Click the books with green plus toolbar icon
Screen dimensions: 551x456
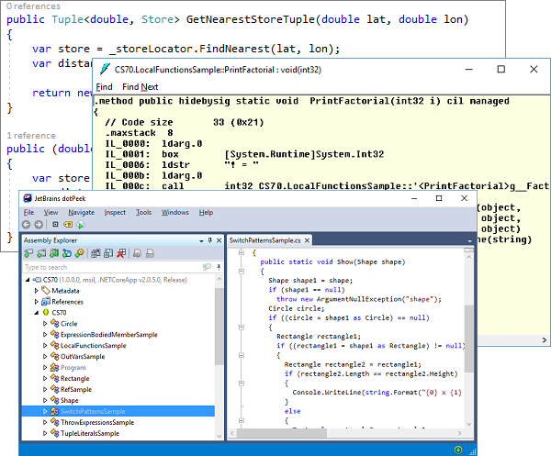[x=54, y=253]
